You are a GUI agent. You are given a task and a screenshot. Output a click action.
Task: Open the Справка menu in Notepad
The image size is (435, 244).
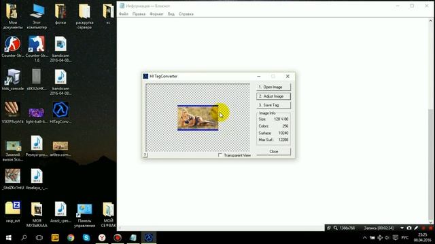(x=186, y=14)
